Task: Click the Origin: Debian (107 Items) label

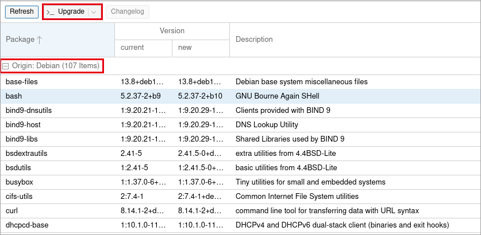Action: pos(56,66)
